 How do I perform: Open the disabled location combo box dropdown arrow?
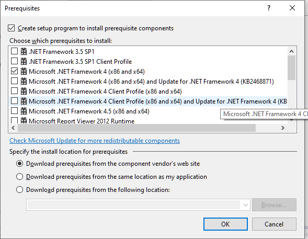coord(245,205)
